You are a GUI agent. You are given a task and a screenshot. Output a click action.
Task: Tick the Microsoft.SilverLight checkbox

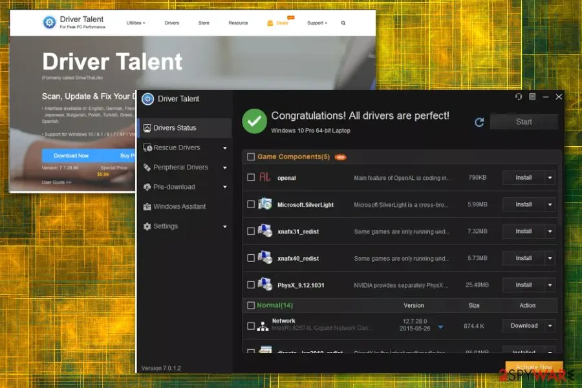point(251,204)
